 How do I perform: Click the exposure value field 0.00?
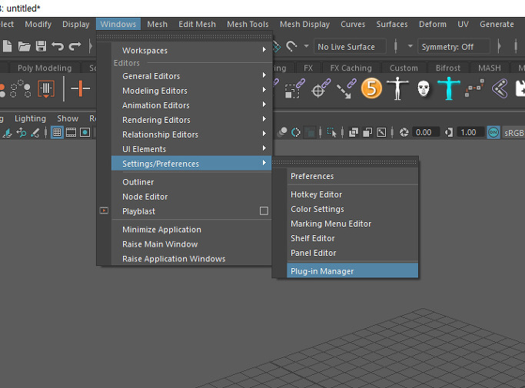click(425, 133)
